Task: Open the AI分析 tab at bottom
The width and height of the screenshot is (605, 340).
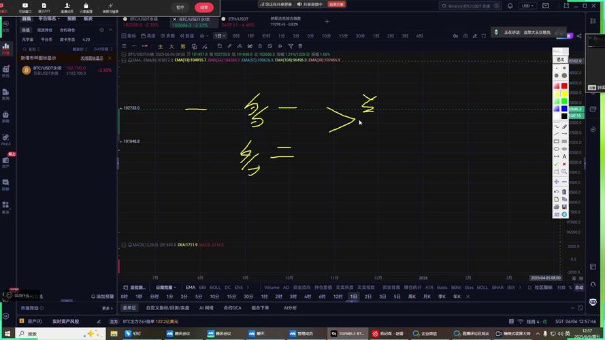Action: coord(290,308)
